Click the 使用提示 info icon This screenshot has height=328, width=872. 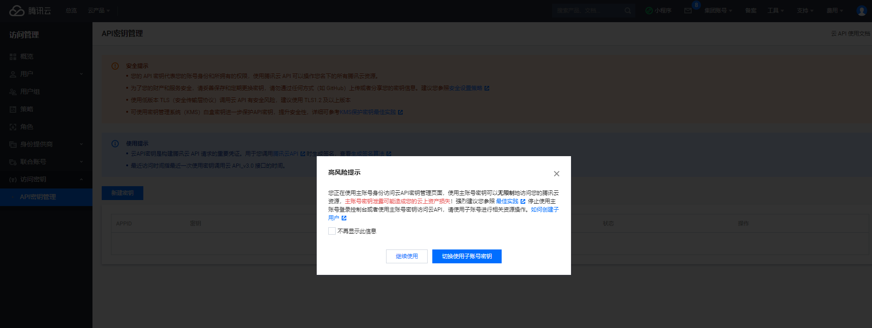115,144
